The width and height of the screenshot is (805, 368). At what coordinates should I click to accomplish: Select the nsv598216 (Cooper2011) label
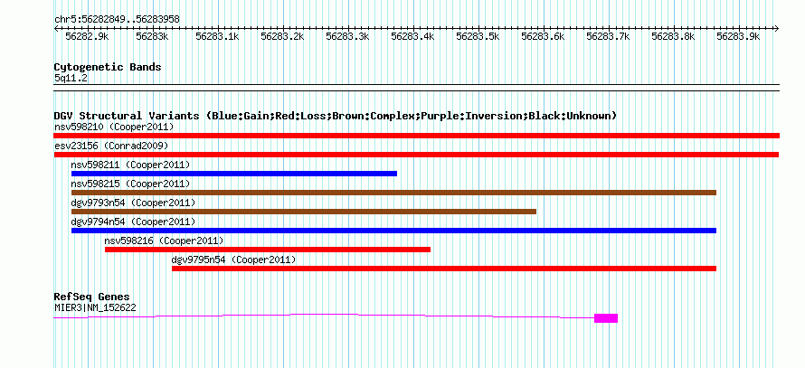coord(165,241)
